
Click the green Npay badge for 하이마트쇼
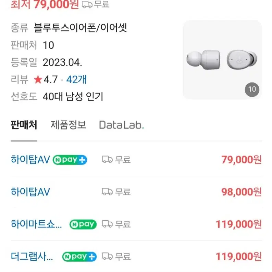[83, 224]
